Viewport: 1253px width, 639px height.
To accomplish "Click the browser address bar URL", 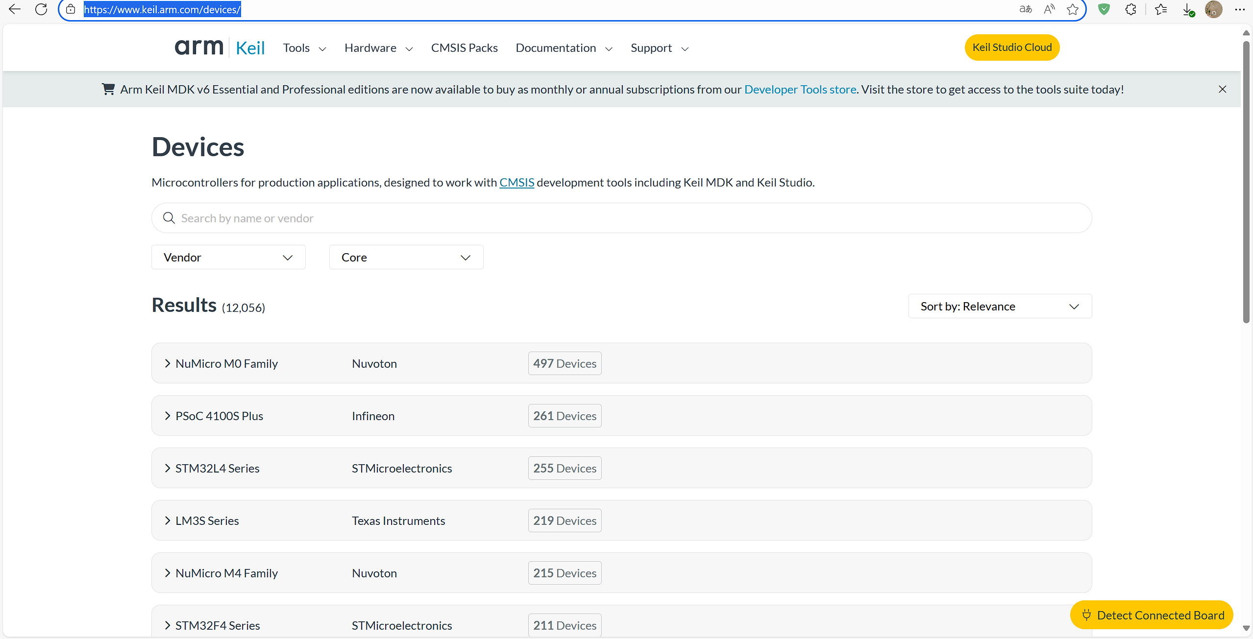I will (x=162, y=9).
